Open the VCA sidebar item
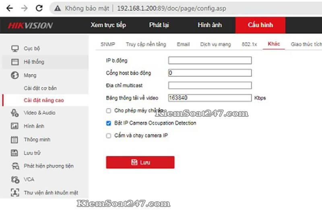This screenshot has height=211, width=322. tap(29, 179)
